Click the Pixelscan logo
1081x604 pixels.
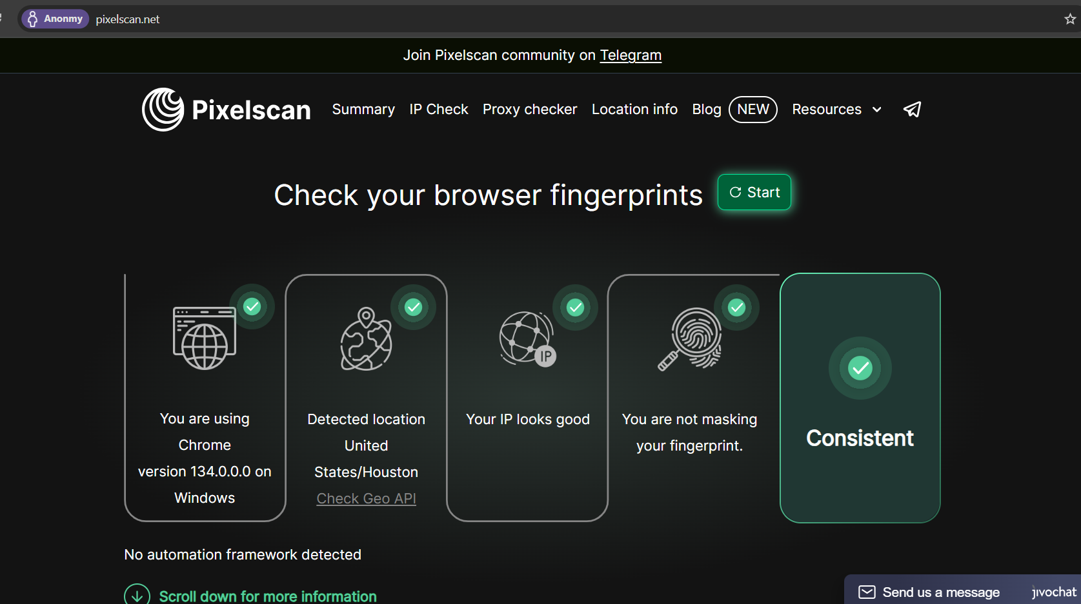[x=226, y=110]
